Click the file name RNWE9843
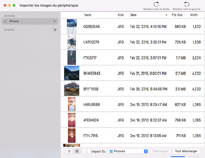Screen dimensions: 205x158 [92, 73]
